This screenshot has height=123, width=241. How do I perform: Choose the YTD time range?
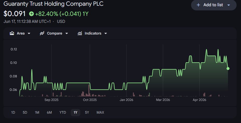(63, 113)
